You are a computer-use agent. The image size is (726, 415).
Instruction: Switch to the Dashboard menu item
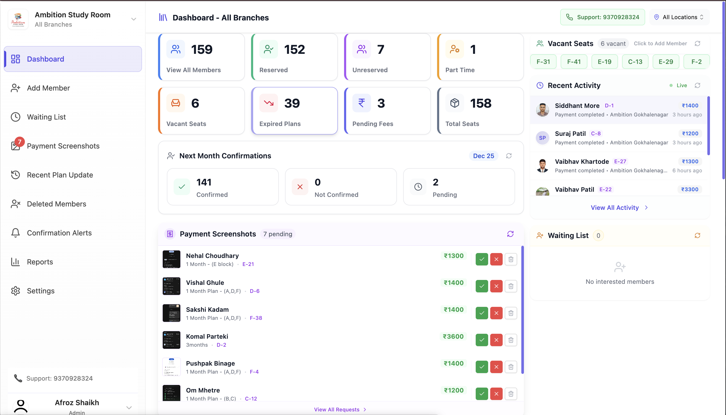[46, 59]
